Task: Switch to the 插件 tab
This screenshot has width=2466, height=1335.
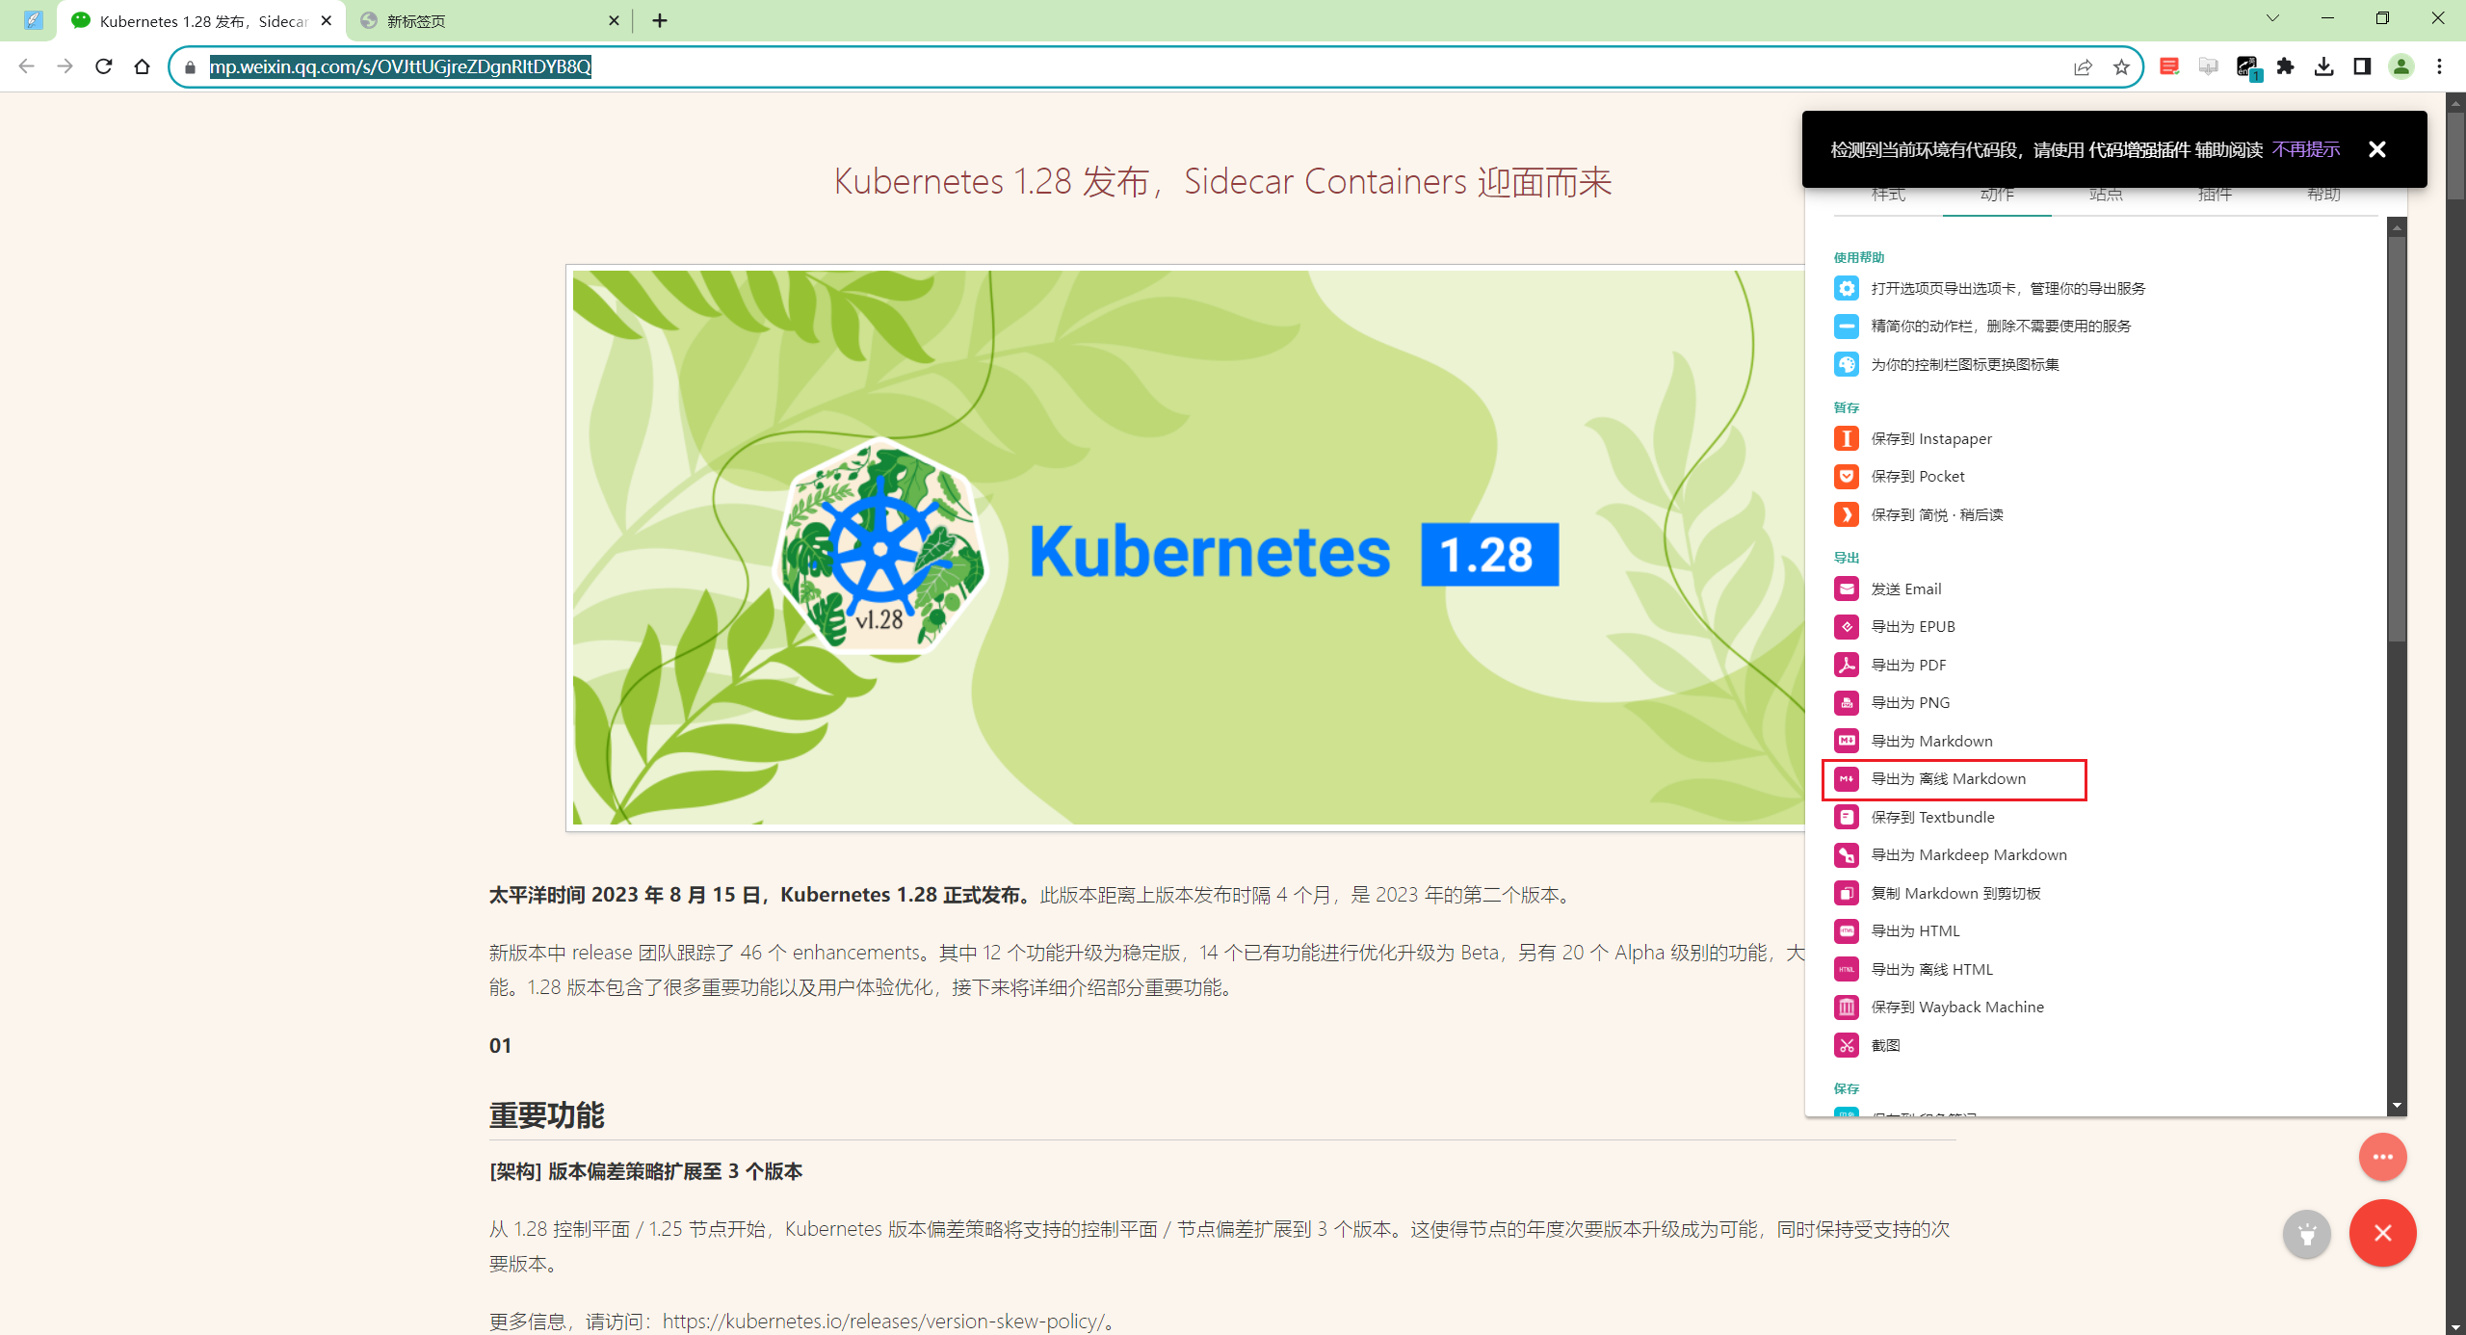Action: [x=2214, y=196]
